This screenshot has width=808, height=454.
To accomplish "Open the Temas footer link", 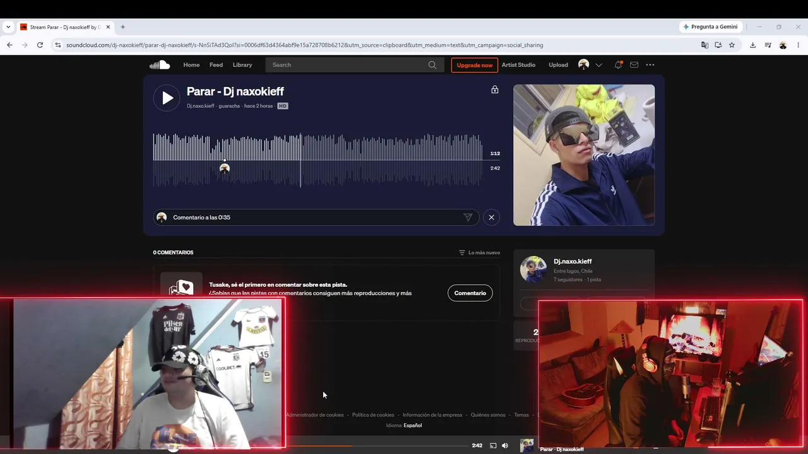I will pos(521,415).
